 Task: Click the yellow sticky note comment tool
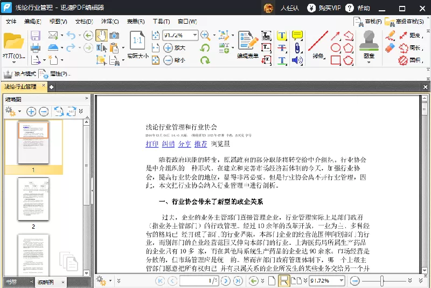click(297, 35)
